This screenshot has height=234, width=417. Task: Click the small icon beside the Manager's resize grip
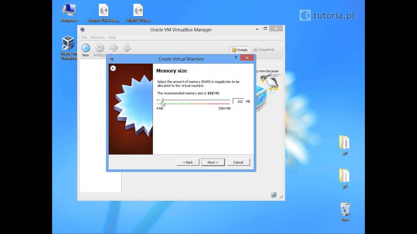pyautogui.click(x=274, y=195)
